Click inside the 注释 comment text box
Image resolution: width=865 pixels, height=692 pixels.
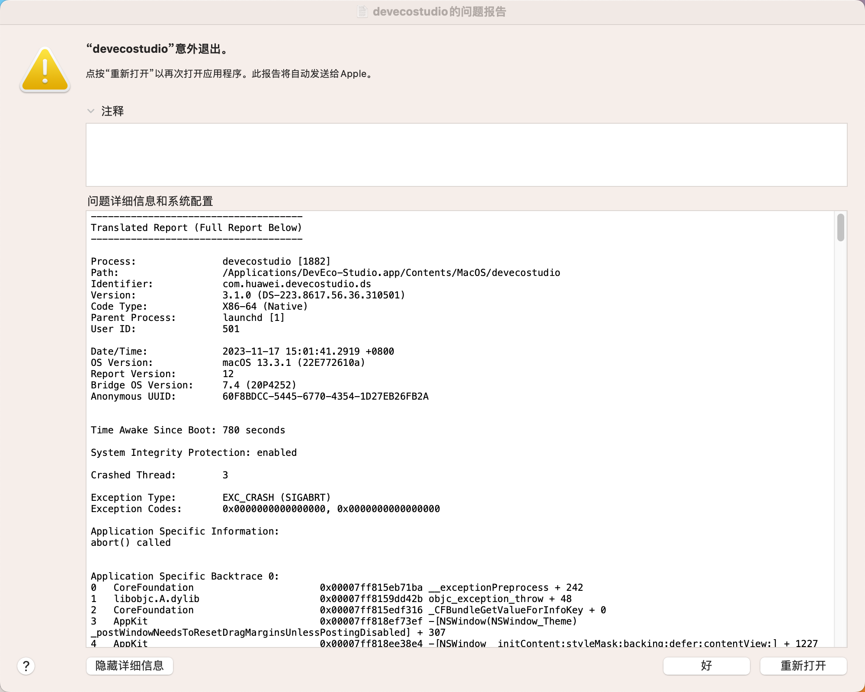coord(467,155)
